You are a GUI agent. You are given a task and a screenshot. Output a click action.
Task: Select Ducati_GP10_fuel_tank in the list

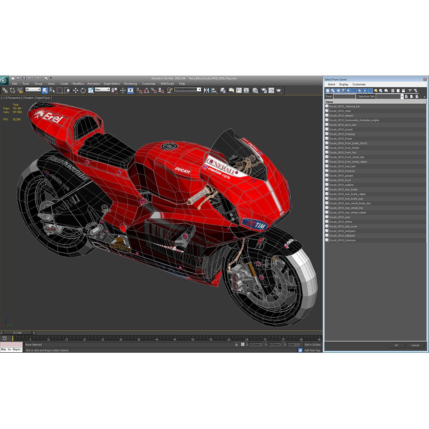(342, 166)
